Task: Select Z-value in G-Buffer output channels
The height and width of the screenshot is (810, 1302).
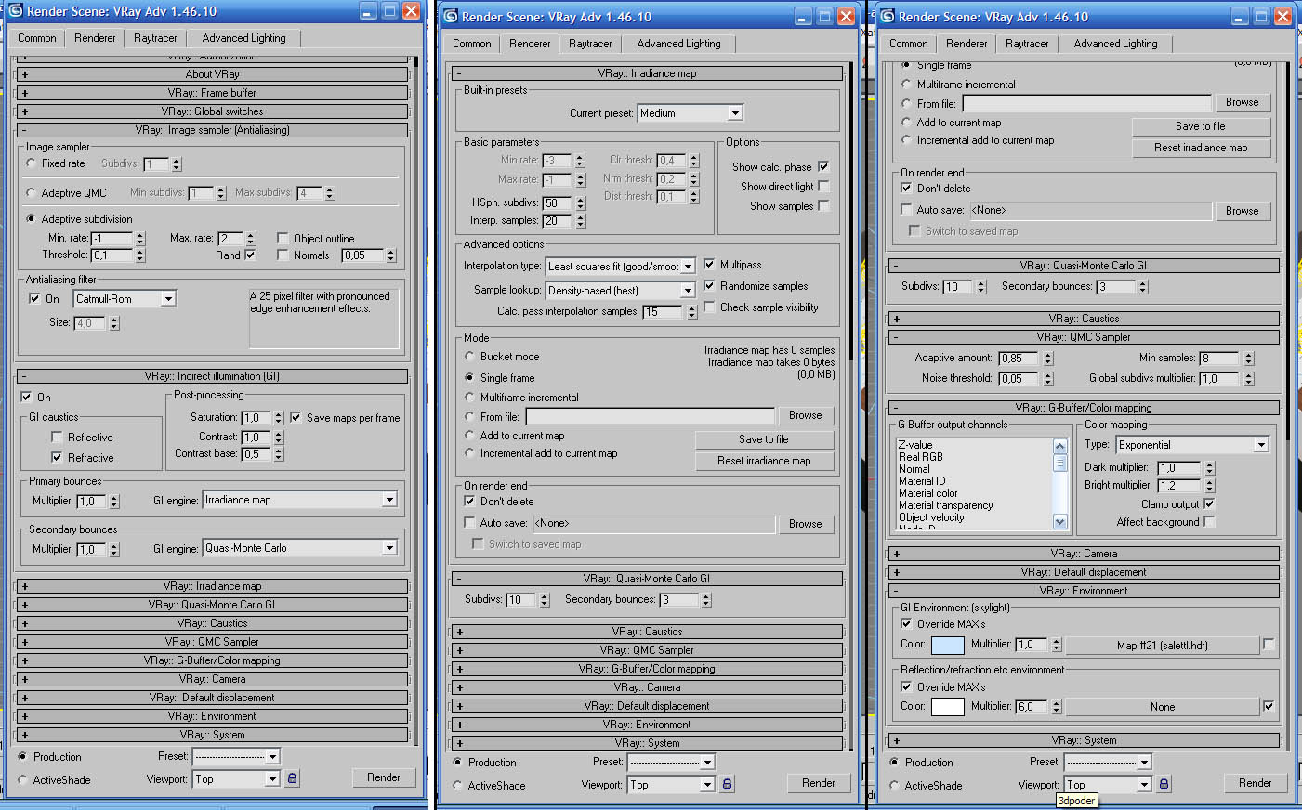Action: pyautogui.click(x=915, y=445)
